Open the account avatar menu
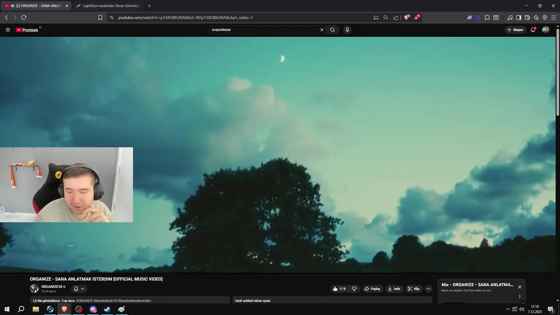Screen dimensions: 560x315 [x=546, y=30]
